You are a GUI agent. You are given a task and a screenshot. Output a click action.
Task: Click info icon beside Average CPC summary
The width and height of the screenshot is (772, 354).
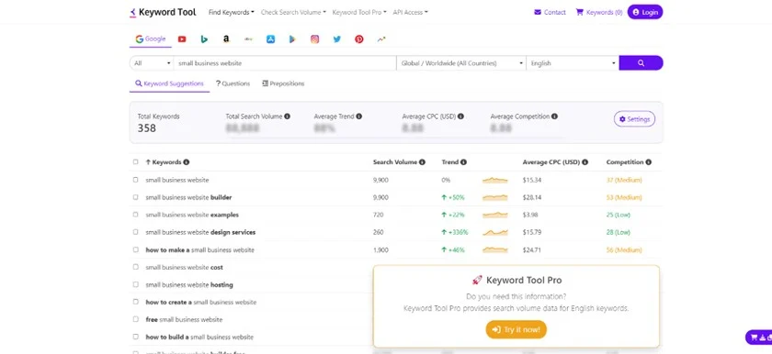[x=460, y=116]
